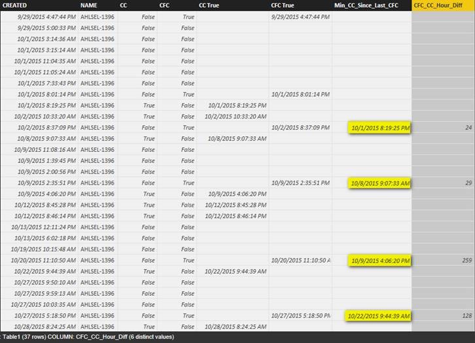Click CFC True cell 10/1/2015 8:01:14 PM
Screen dimensions: 475x343
pyautogui.click(x=300, y=94)
